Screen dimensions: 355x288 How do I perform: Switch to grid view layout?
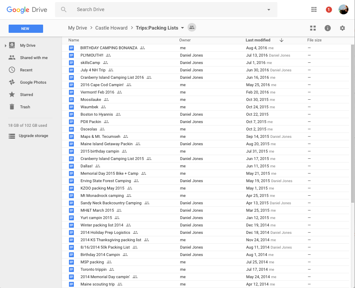(x=313, y=28)
